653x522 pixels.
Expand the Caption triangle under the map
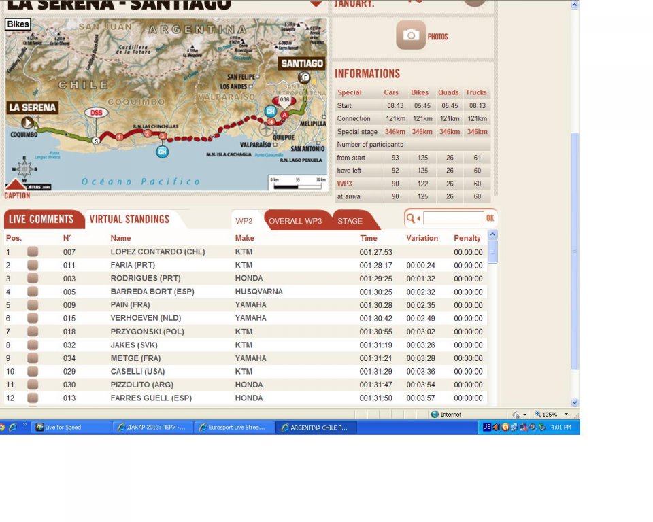tap(16, 184)
